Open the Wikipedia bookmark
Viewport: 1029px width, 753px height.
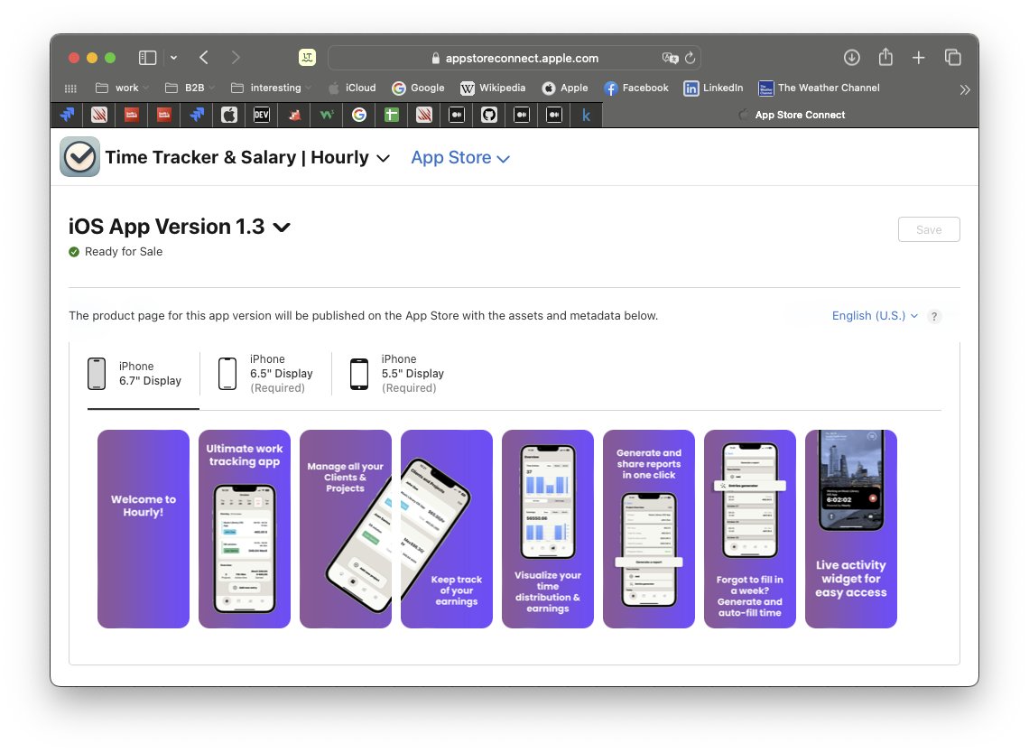(493, 88)
